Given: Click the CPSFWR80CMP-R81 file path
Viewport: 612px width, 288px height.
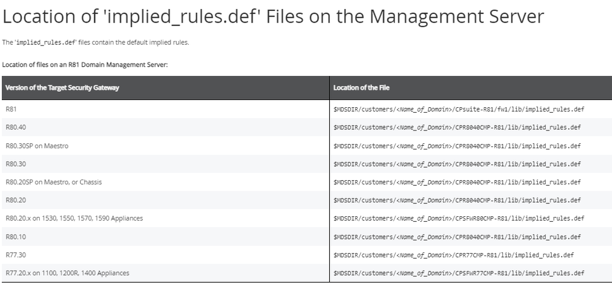Looking at the screenshot, I should tap(459, 218).
